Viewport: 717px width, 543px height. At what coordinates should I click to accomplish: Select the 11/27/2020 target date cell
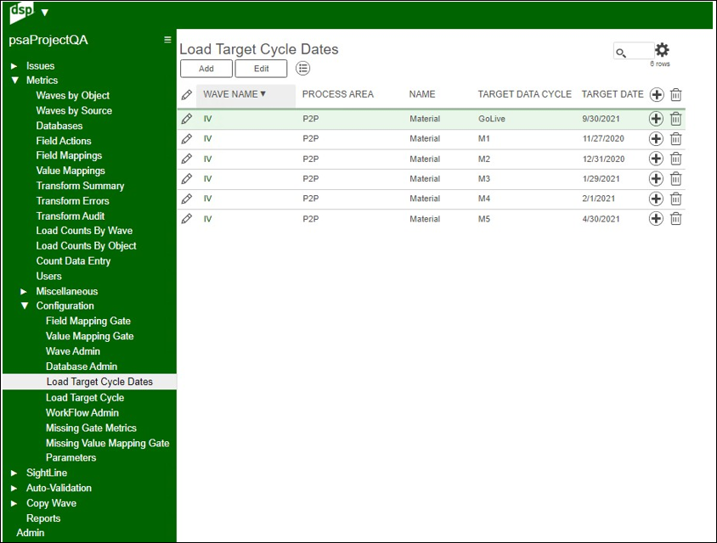pyautogui.click(x=603, y=139)
